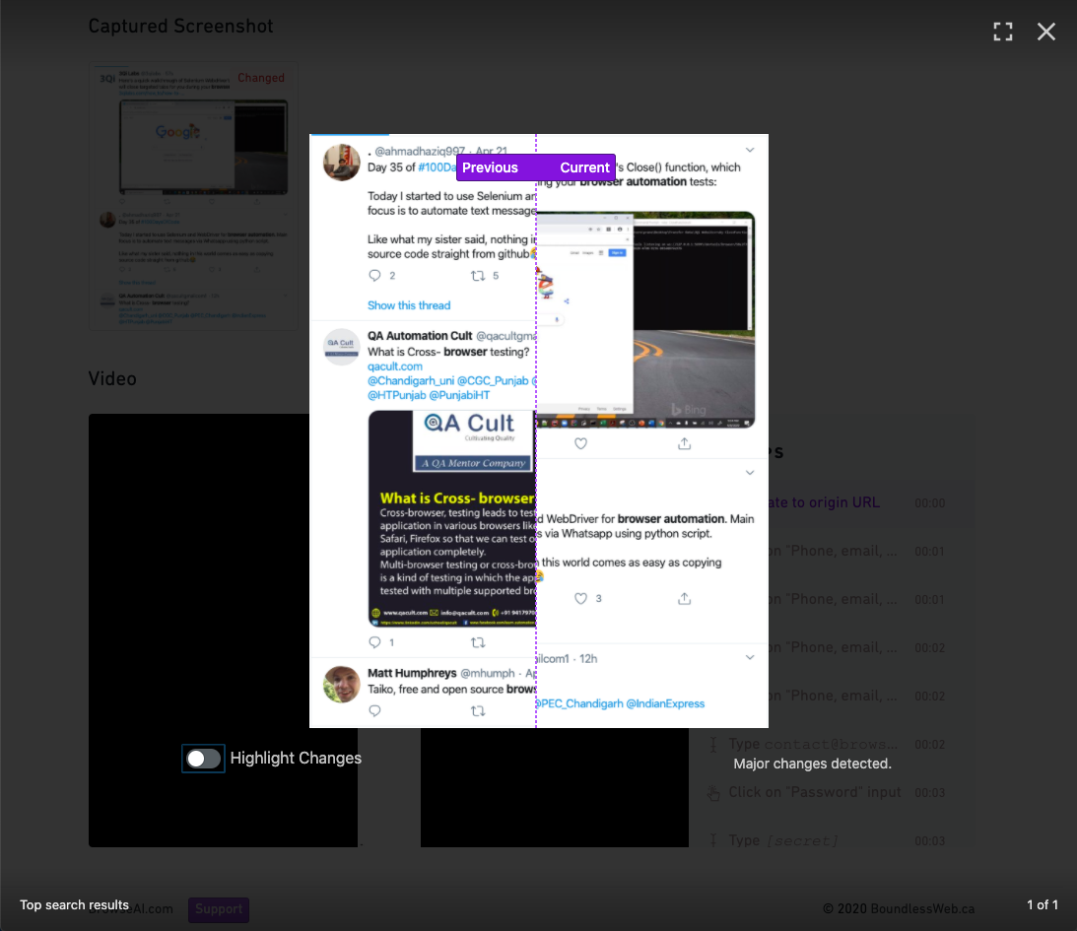Click the #100Da hashtag link

(437, 166)
